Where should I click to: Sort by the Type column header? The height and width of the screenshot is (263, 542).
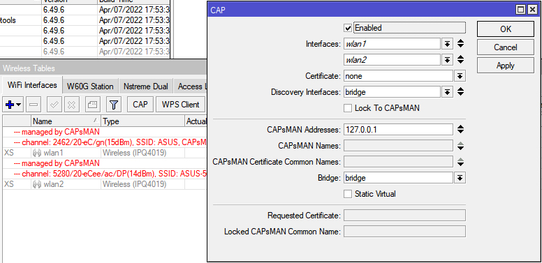pos(143,121)
